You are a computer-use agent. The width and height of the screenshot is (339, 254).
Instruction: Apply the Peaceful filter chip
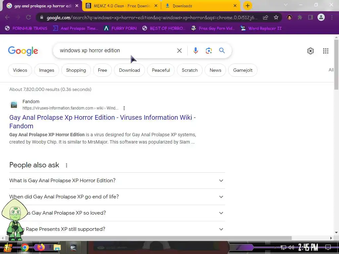tap(161, 70)
